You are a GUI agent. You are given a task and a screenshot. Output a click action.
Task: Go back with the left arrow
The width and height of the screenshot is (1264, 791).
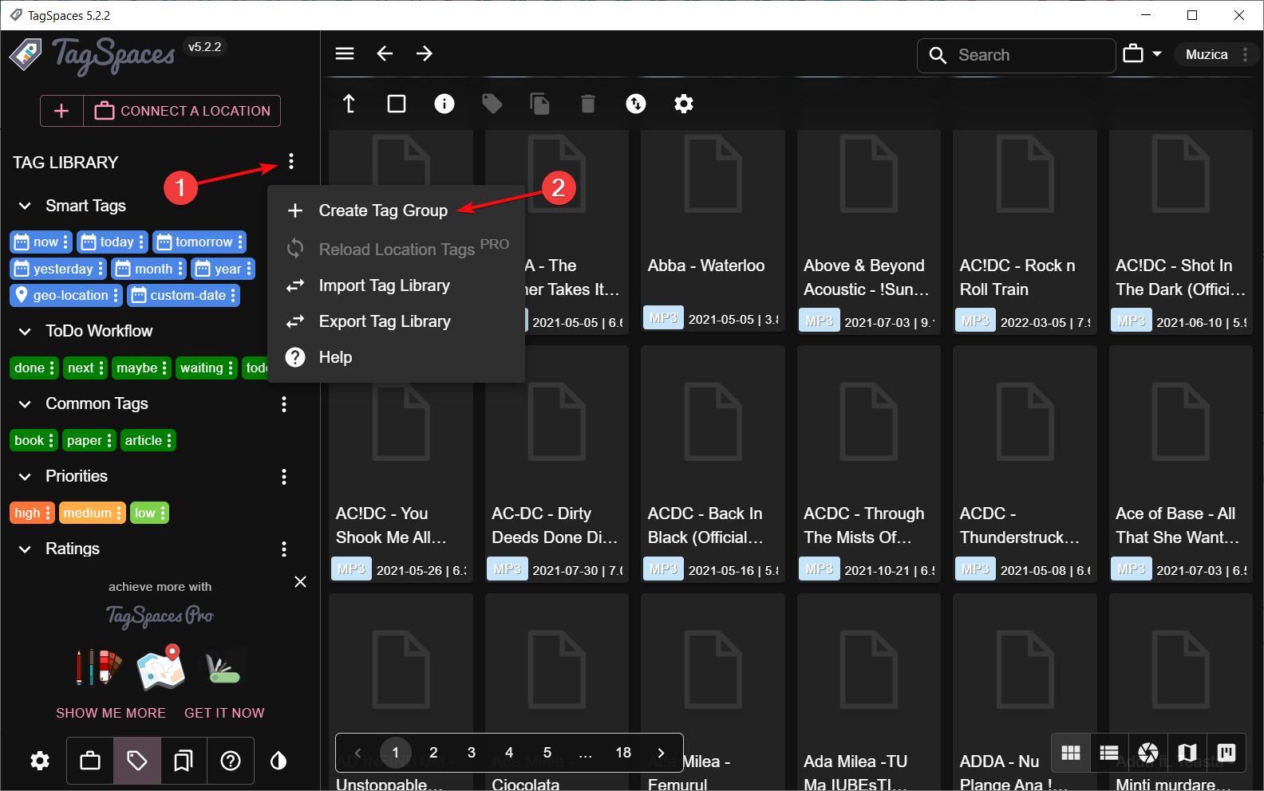pos(385,53)
